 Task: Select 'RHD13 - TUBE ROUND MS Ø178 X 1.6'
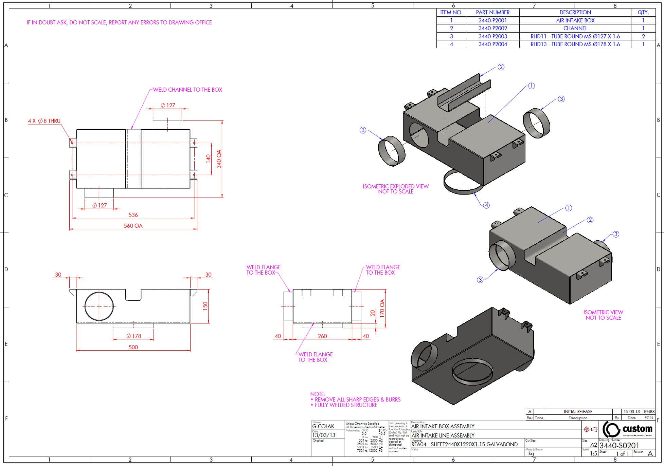click(575, 44)
